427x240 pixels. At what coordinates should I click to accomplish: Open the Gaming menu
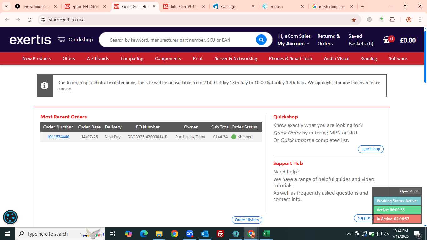369,58
